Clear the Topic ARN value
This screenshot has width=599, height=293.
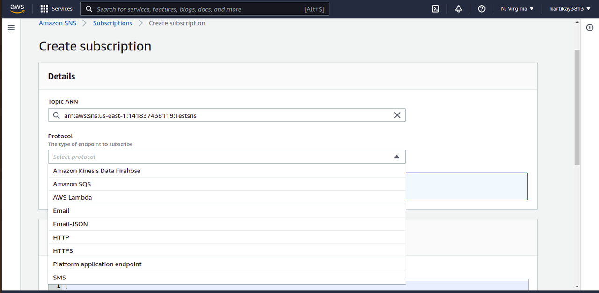397,115
